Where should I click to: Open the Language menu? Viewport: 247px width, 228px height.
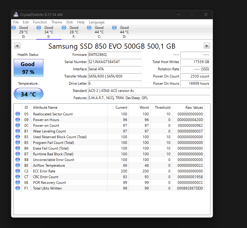(x=97, y=22)
